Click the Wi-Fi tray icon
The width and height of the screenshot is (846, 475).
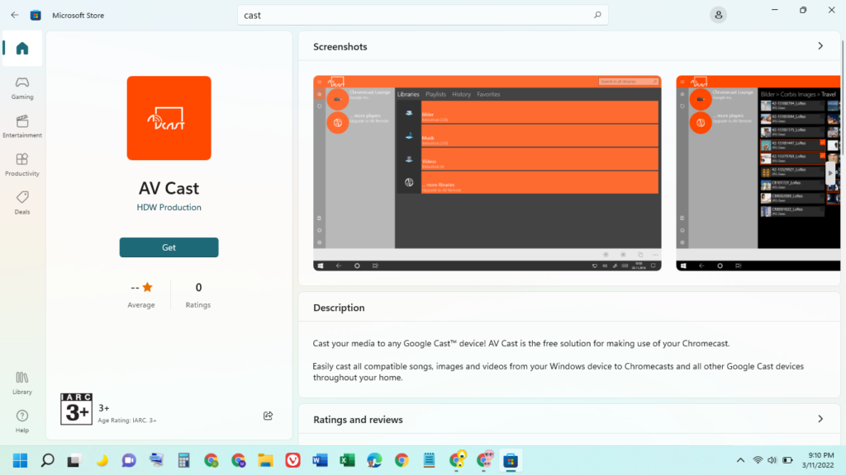[758, 460]
